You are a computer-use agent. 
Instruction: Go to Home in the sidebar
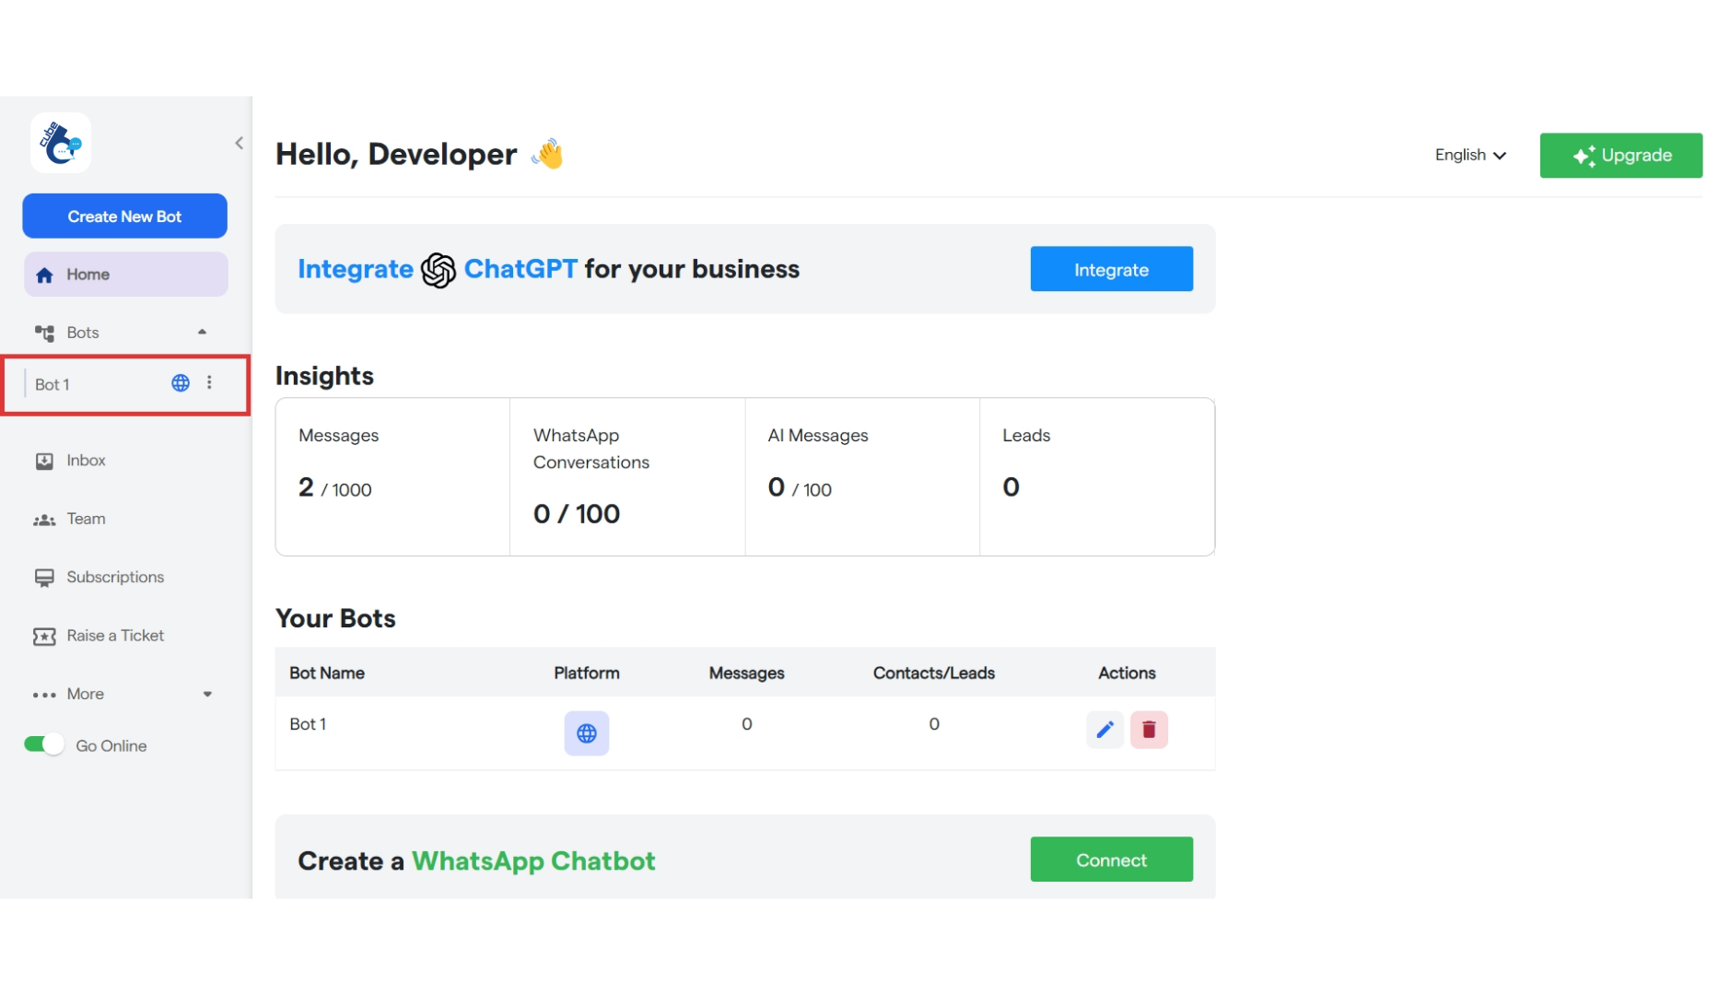tap(87, 274)
